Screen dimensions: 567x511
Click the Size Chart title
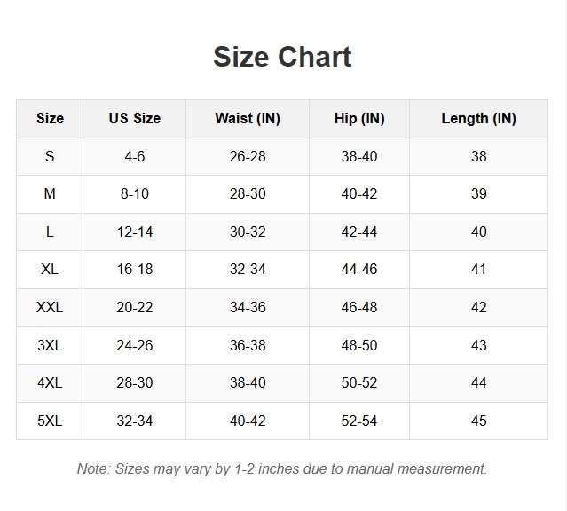[x=282, y=57]
